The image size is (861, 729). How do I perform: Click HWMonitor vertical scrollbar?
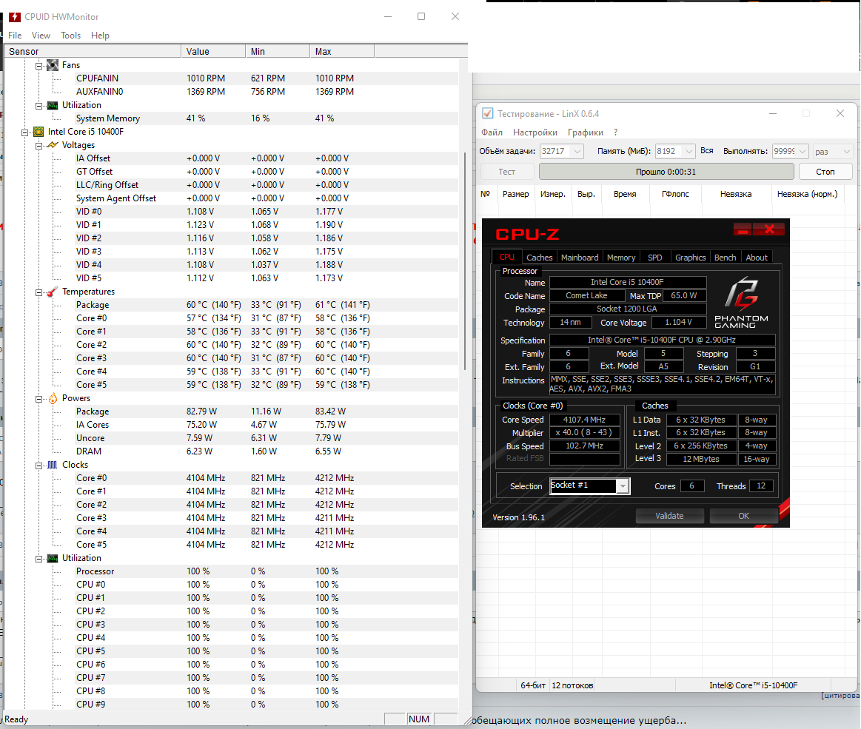465,261
